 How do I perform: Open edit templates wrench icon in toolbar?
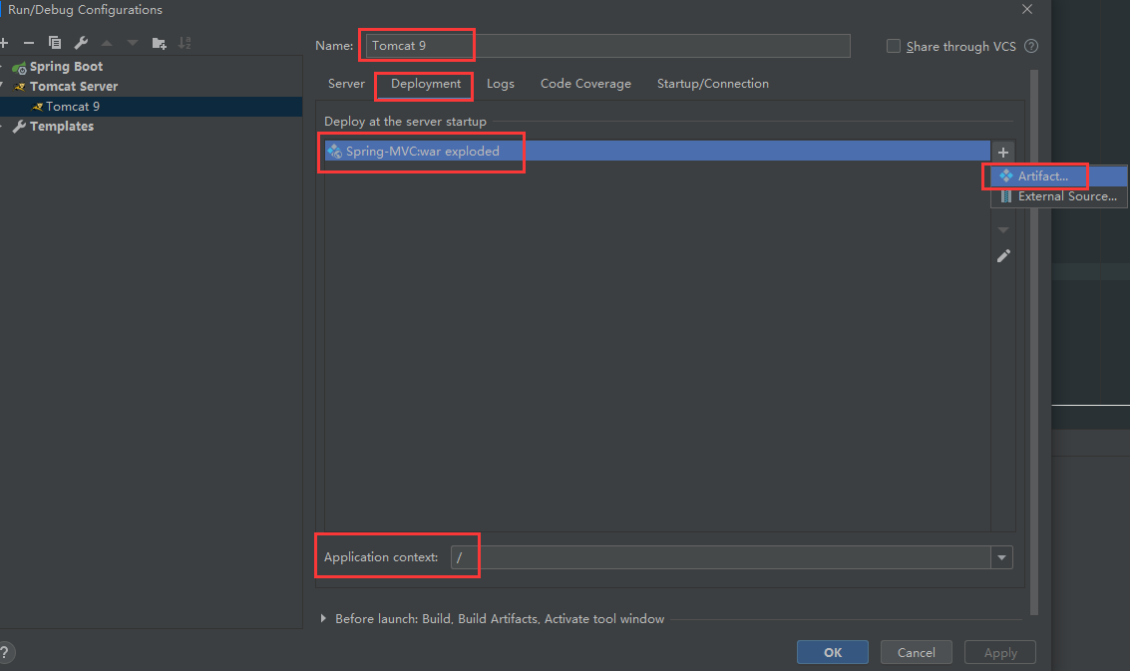point(81,43)
